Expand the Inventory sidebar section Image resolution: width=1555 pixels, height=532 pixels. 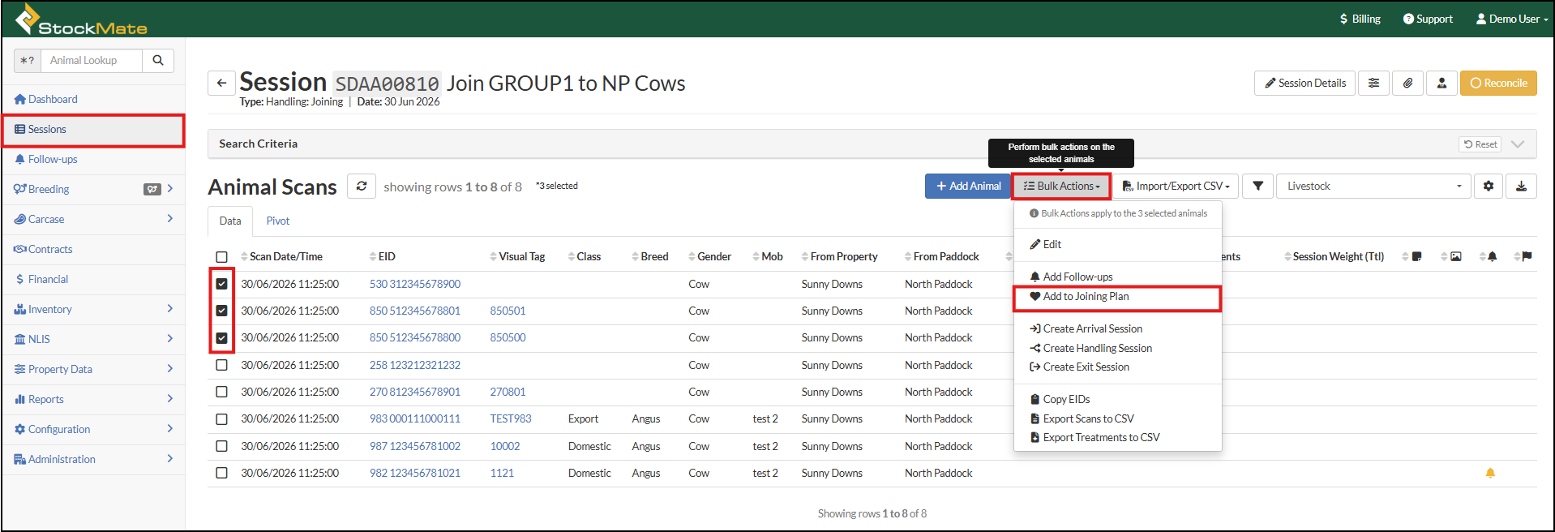coord(169,309)
